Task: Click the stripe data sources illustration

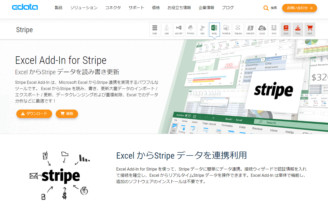Action: click(60, 175)
